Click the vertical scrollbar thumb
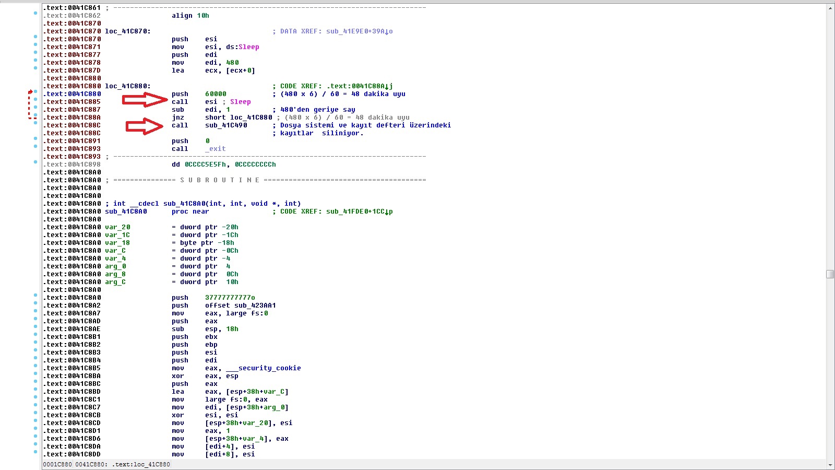835x470 pixels. [830, 274]
